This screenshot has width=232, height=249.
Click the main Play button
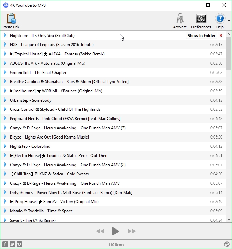tap(116, 231)
